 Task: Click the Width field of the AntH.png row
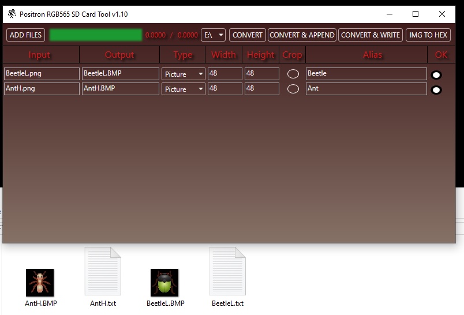[x=224, y=89]
